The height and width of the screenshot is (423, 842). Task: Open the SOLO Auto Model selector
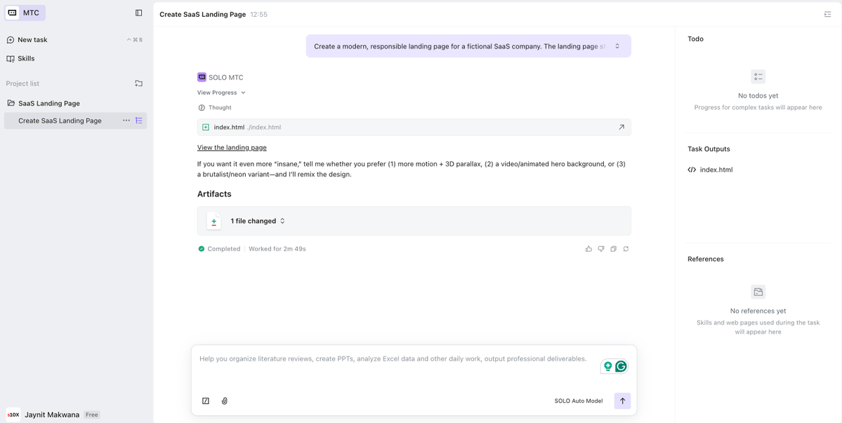(579, 401)
